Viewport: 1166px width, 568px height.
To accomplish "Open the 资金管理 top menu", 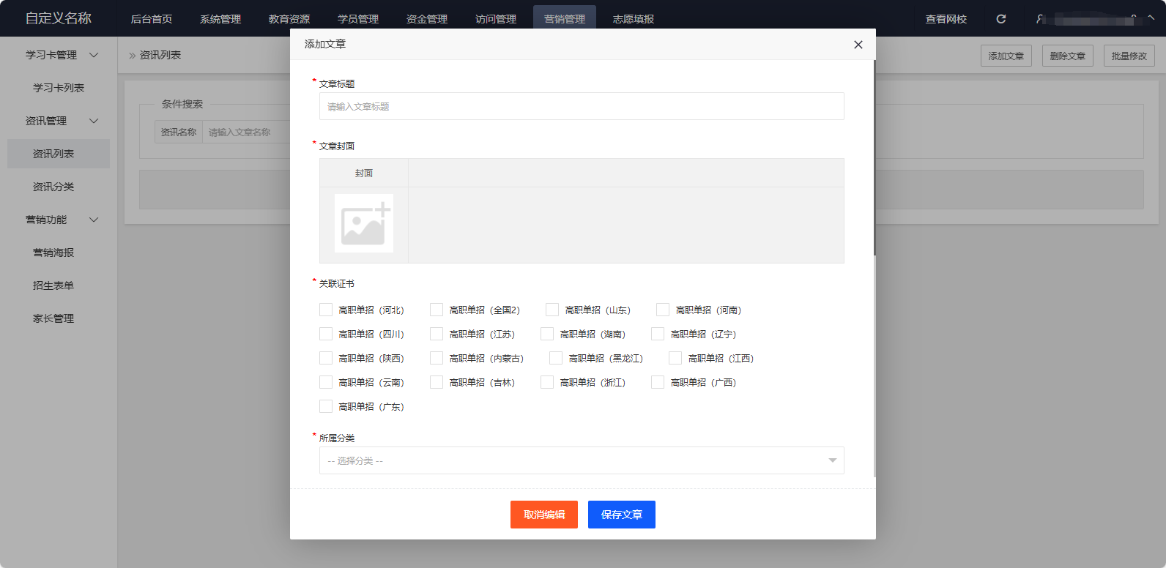I will coord(427,19).
